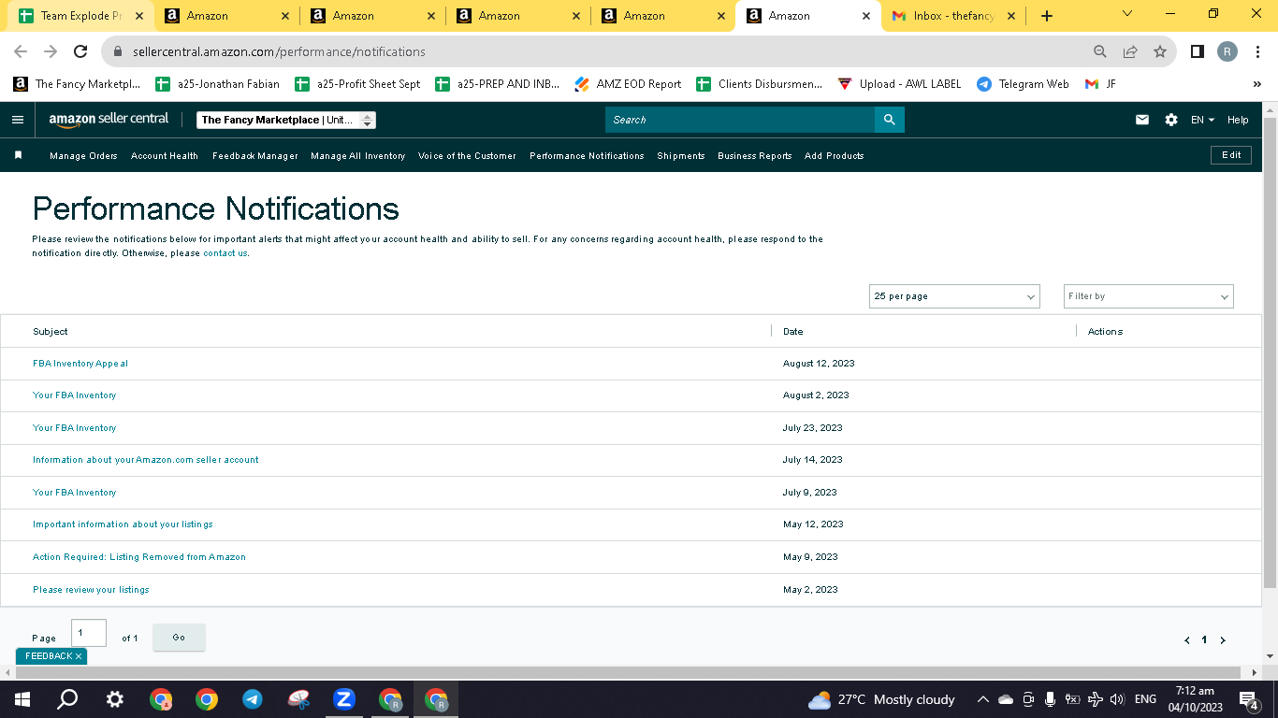Open the AMZ EOD Report bookmark
The height and width of the screenshot is (718, 1278).
[628, 84]
